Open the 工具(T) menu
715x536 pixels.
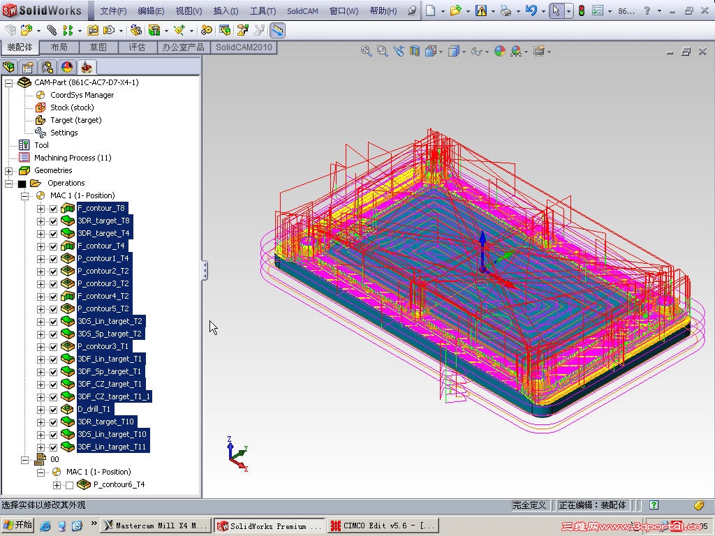point(263,11)
